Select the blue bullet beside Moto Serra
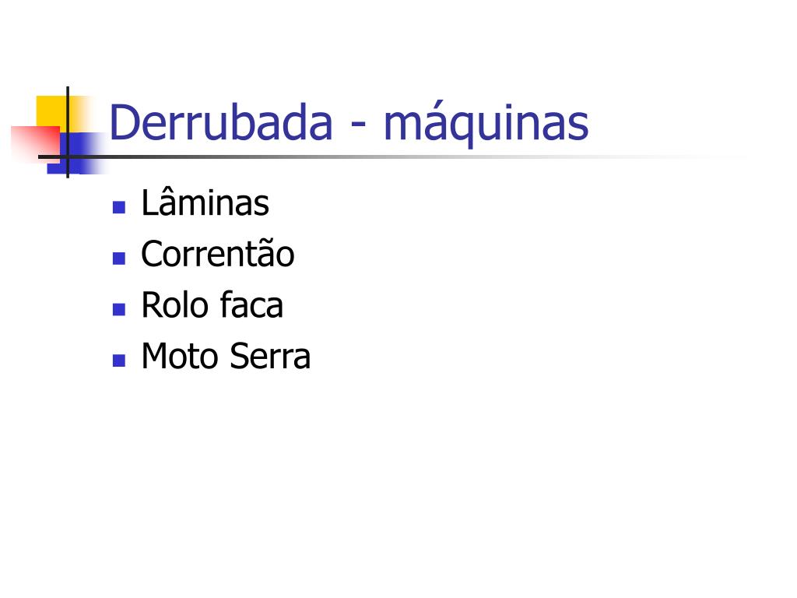Screen dimensions: 797x598 [119, 361]
